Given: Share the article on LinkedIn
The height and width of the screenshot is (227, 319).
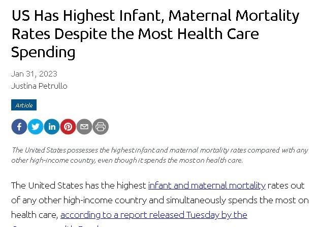Looking at the screenshot, I should pyautogui.click(x=52, y=127).
